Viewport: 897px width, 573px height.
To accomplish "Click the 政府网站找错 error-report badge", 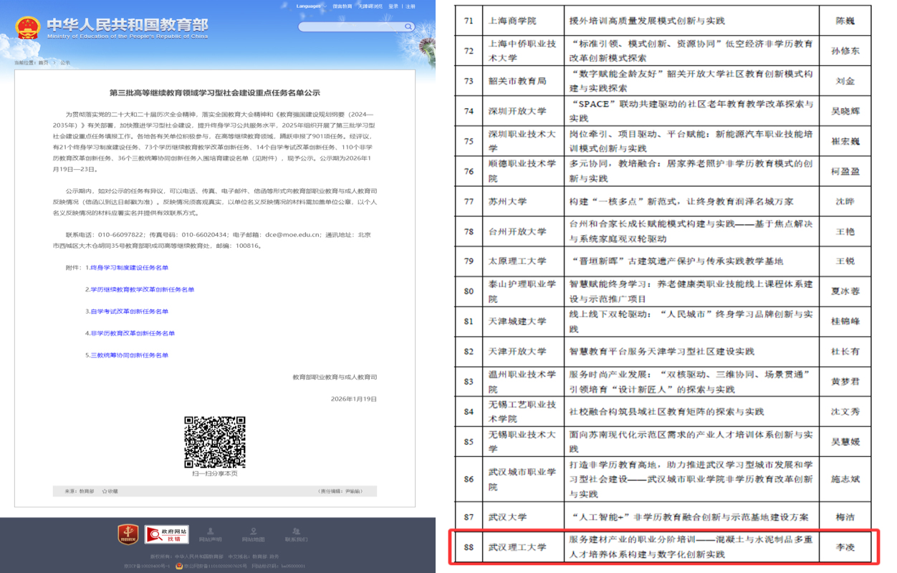I will click(166, 534).
